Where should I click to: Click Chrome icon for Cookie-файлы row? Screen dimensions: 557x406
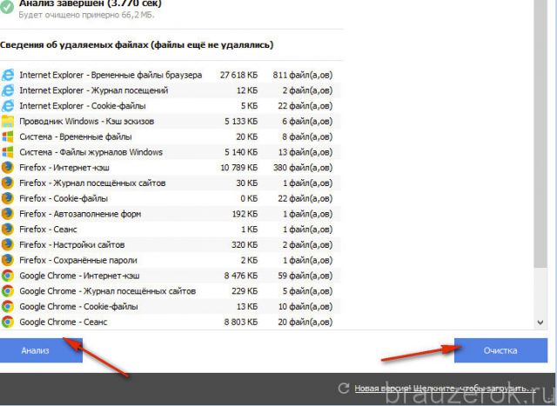[x=8, y=307]
